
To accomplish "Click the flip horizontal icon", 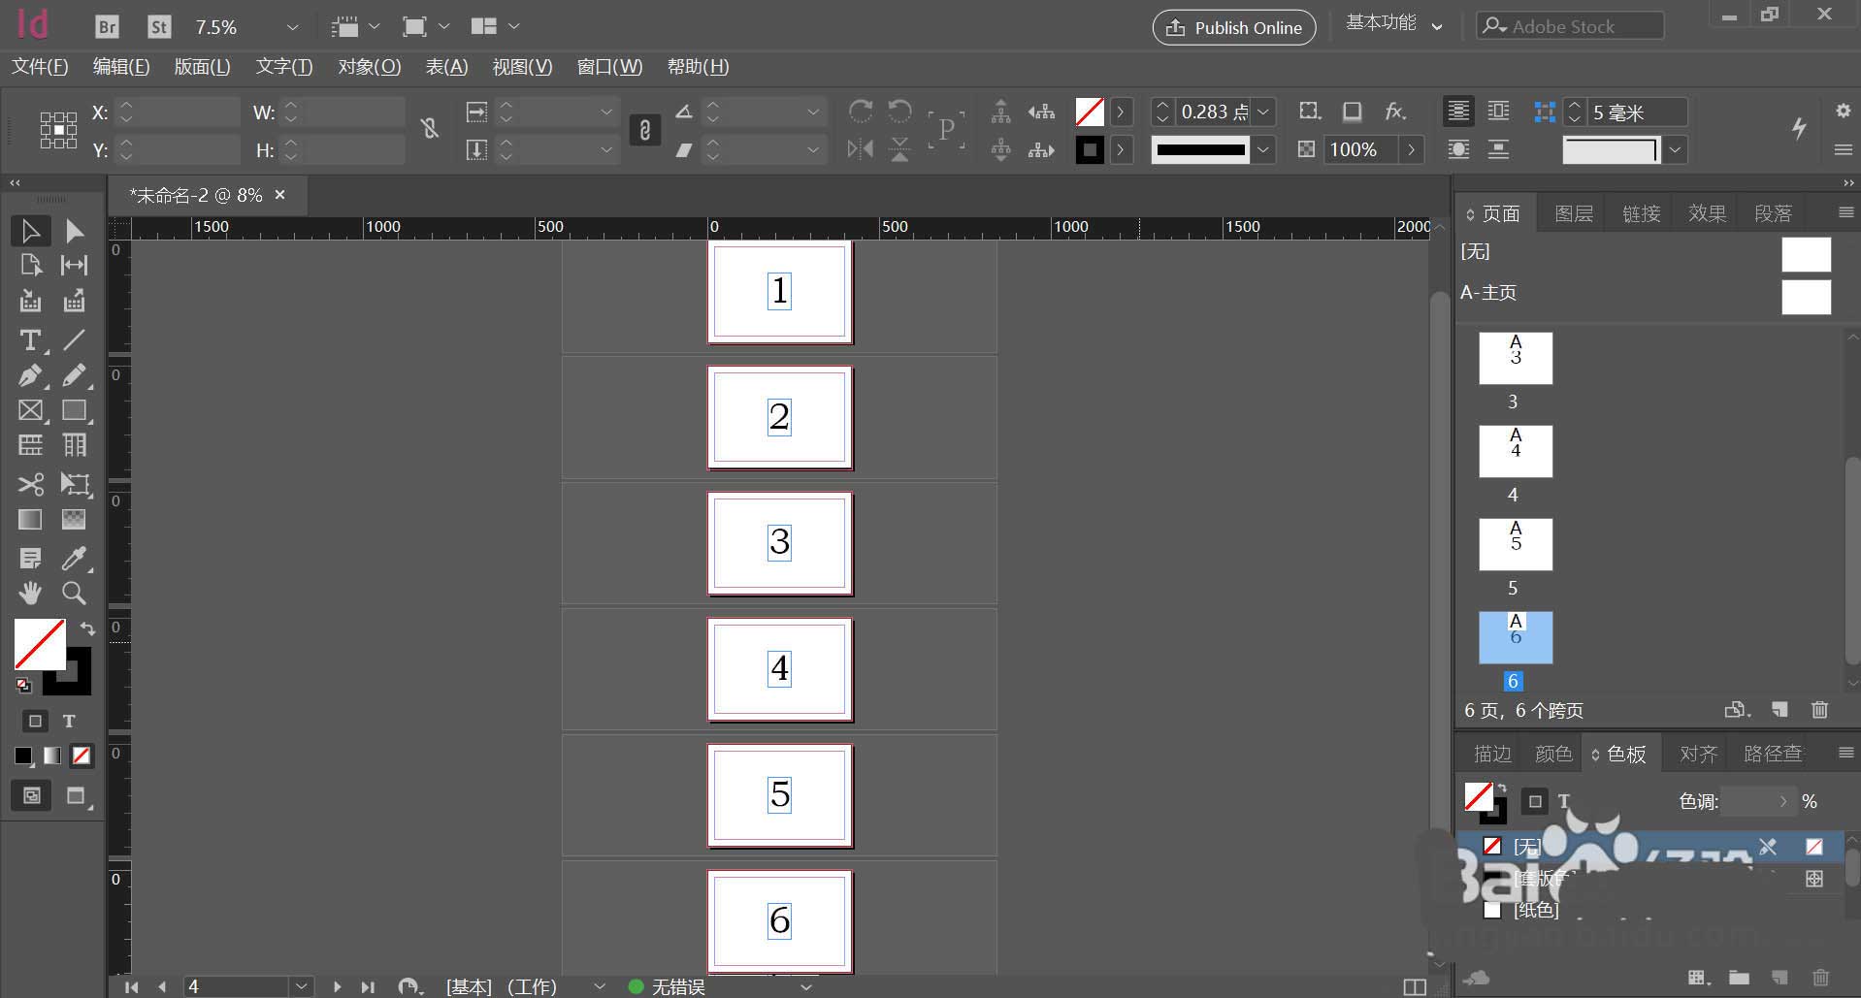I will 860,149.
